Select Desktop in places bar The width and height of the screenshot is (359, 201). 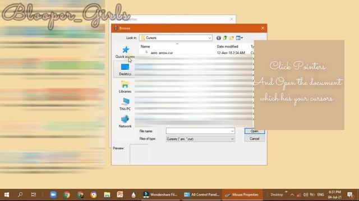coord(125,70)
